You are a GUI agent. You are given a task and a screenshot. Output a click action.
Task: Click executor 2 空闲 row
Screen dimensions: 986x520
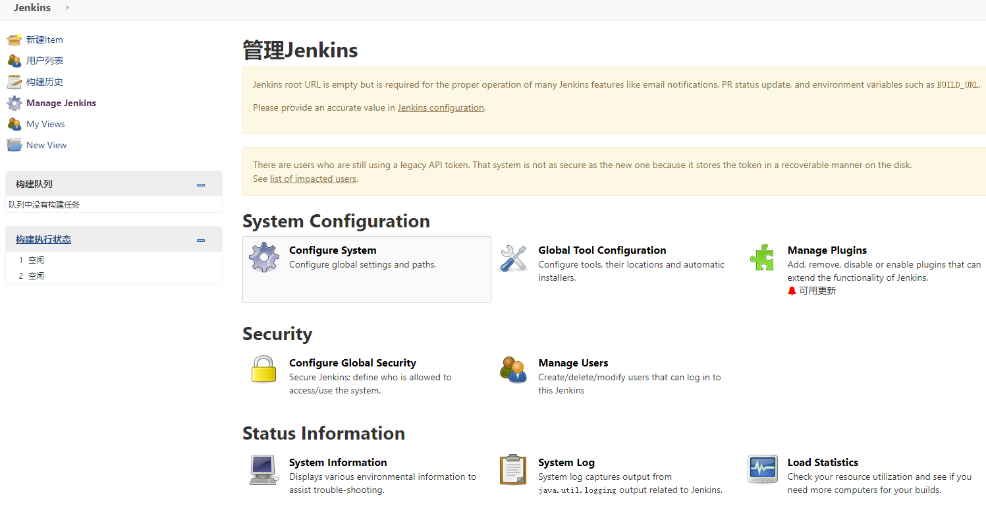click(114, 276)
